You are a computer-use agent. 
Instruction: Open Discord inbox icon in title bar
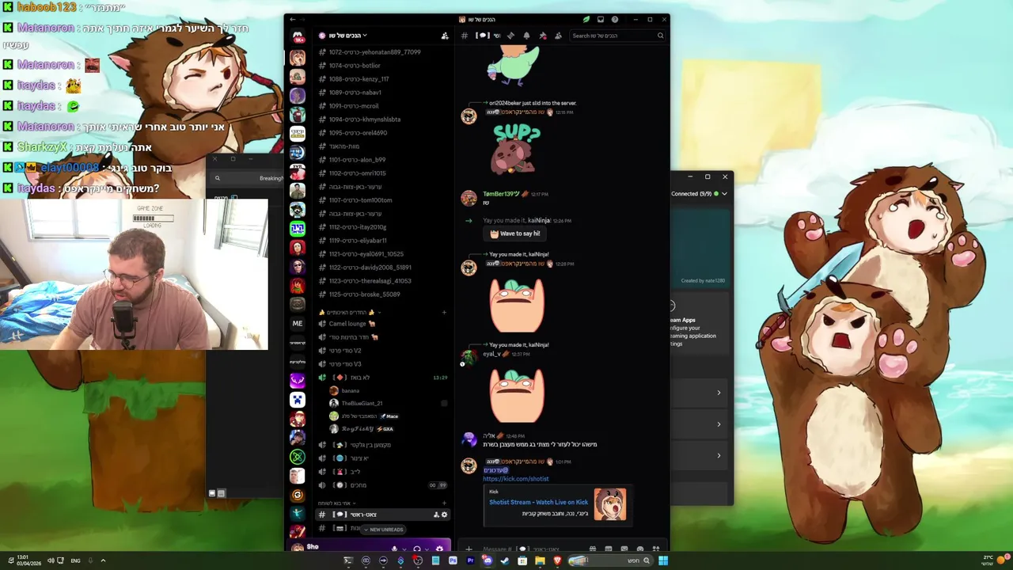[x=601, y=19]
